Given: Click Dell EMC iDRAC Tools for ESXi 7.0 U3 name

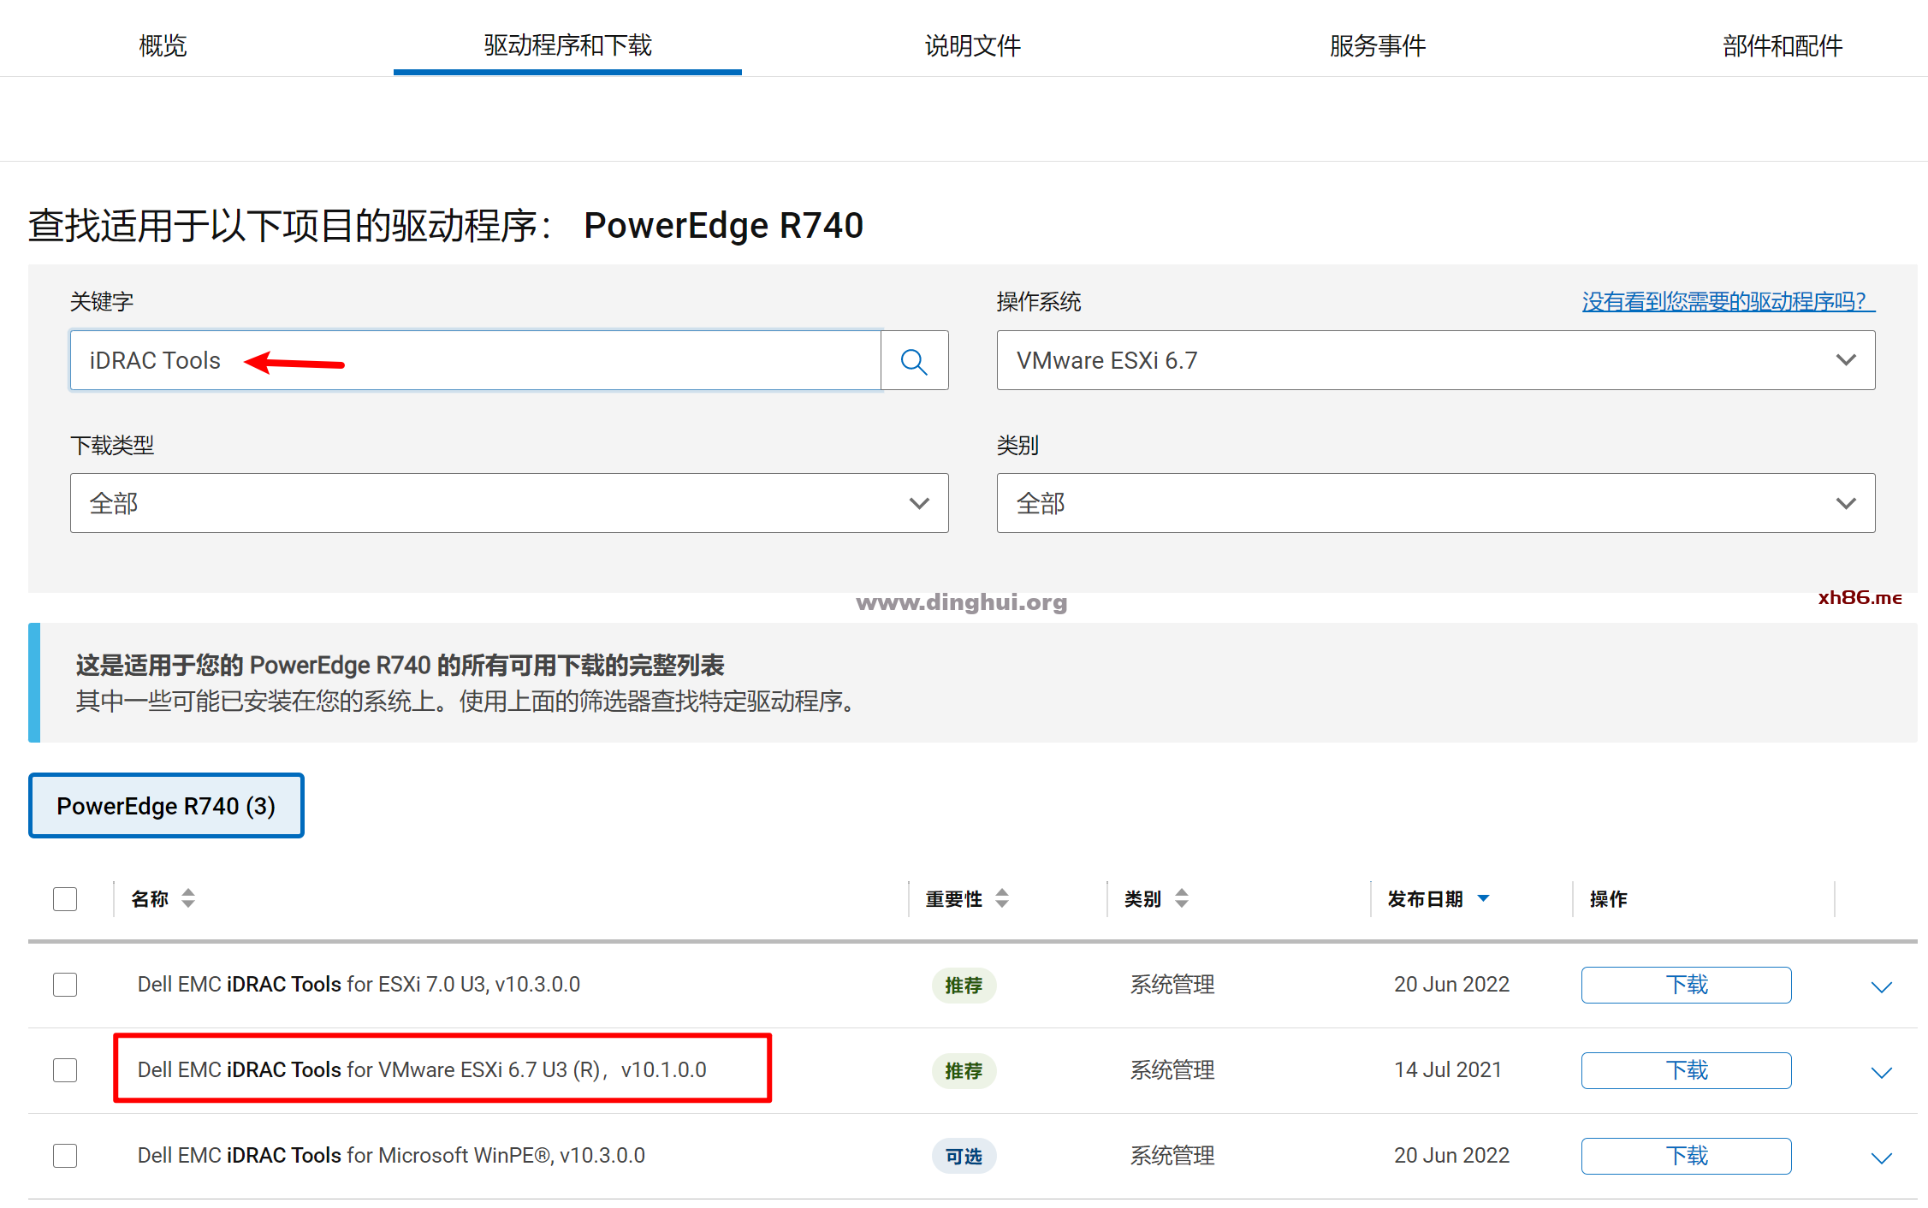Looking at the screenshot, I should click(x=359, y=984).
